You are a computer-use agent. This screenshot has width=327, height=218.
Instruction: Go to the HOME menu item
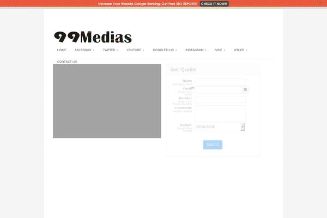(x=62, y=50)
